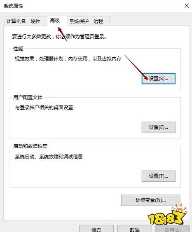The image size is (192, 232).
Task: Click the administrator login notice text
Action: pos(59,37)
